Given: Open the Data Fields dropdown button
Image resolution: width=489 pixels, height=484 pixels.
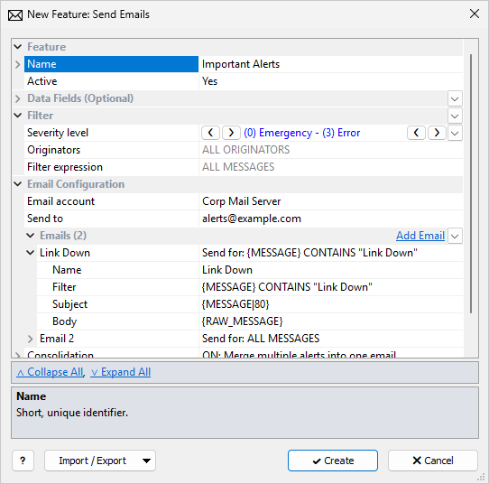Looking at the screenshot, I should 455,99.
